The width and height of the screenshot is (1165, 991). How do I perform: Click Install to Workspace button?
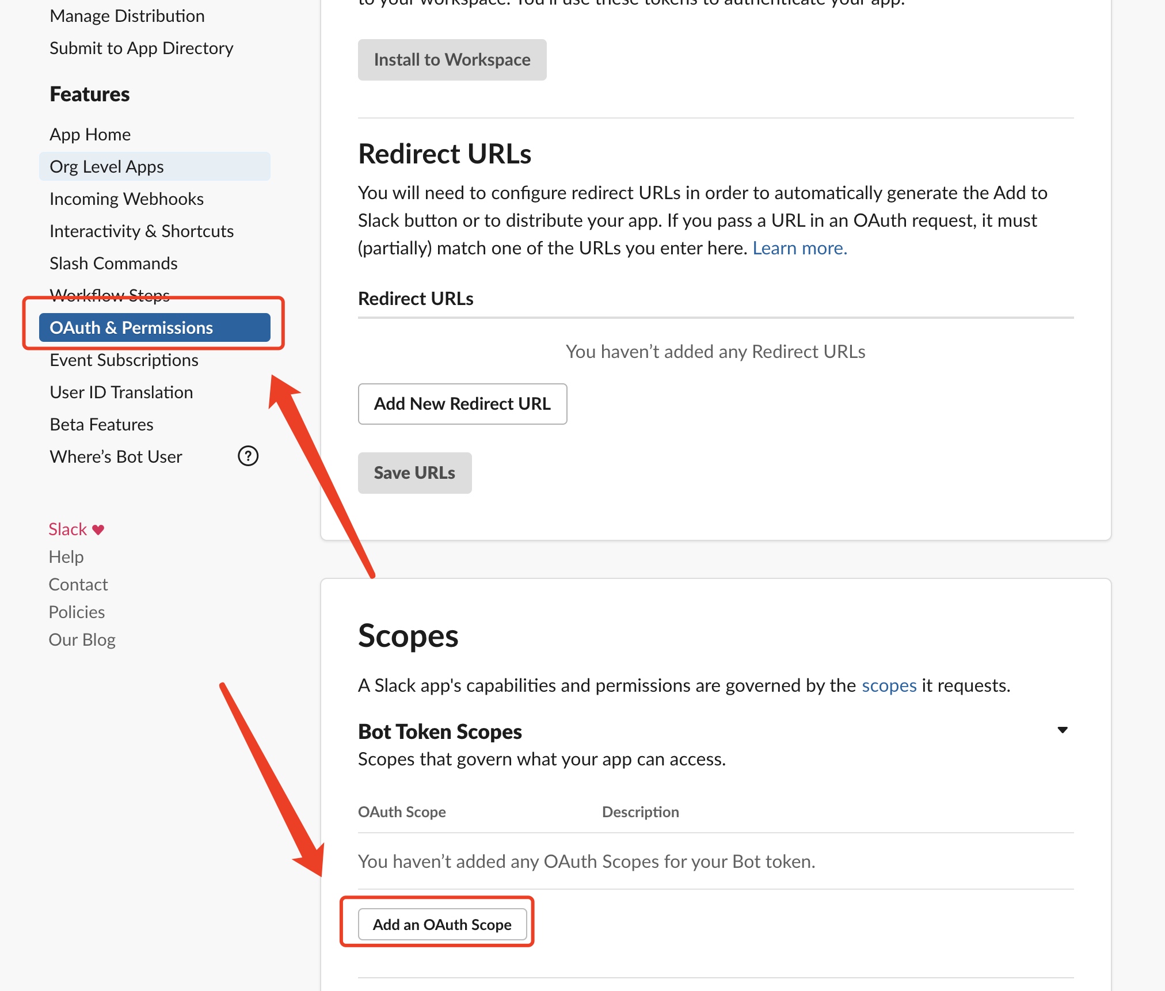452,60
